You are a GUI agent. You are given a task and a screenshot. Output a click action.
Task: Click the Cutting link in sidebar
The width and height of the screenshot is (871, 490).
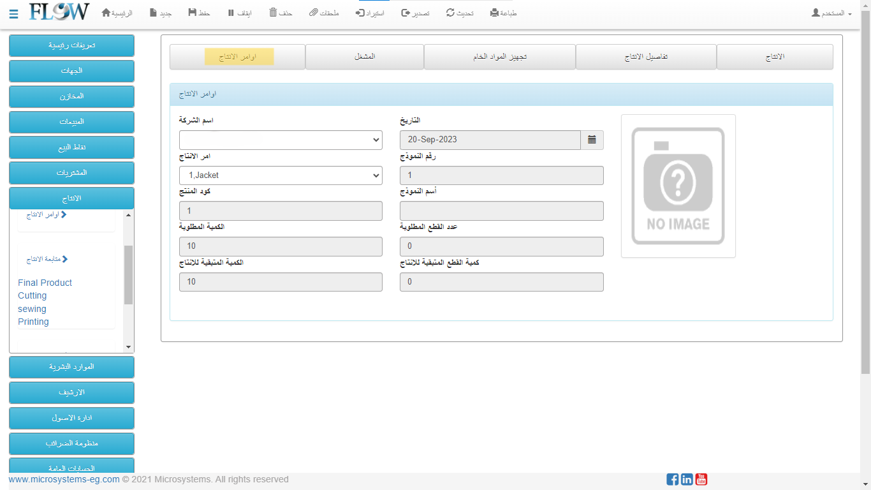pyautogui.click(x=33, y=295)
